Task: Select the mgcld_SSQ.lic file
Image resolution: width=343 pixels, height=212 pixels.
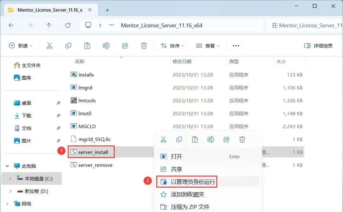Action: 91,139
